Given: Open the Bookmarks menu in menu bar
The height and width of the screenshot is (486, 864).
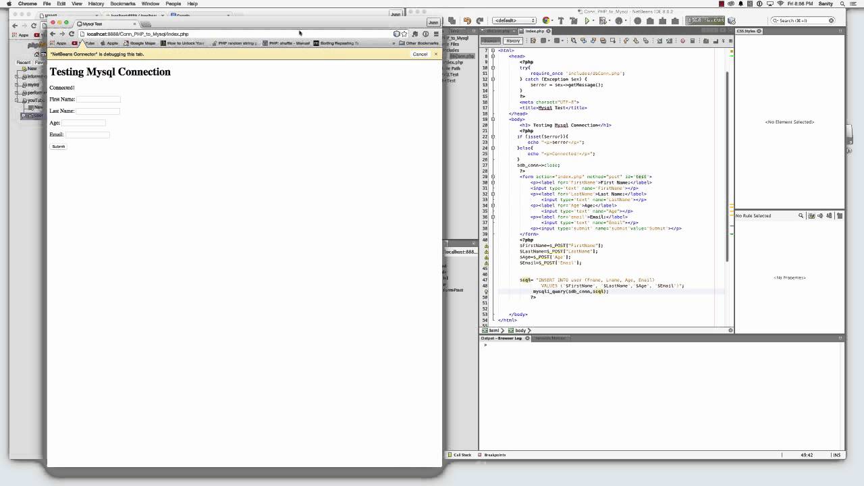Looking at the screenshot, I should point(123,3).
